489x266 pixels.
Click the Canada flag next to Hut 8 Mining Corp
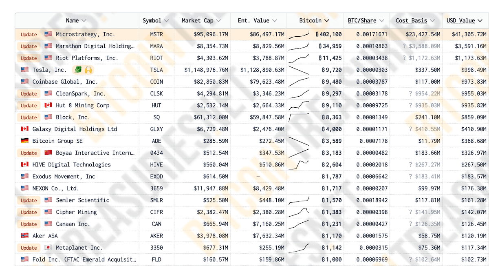point(48,105)
